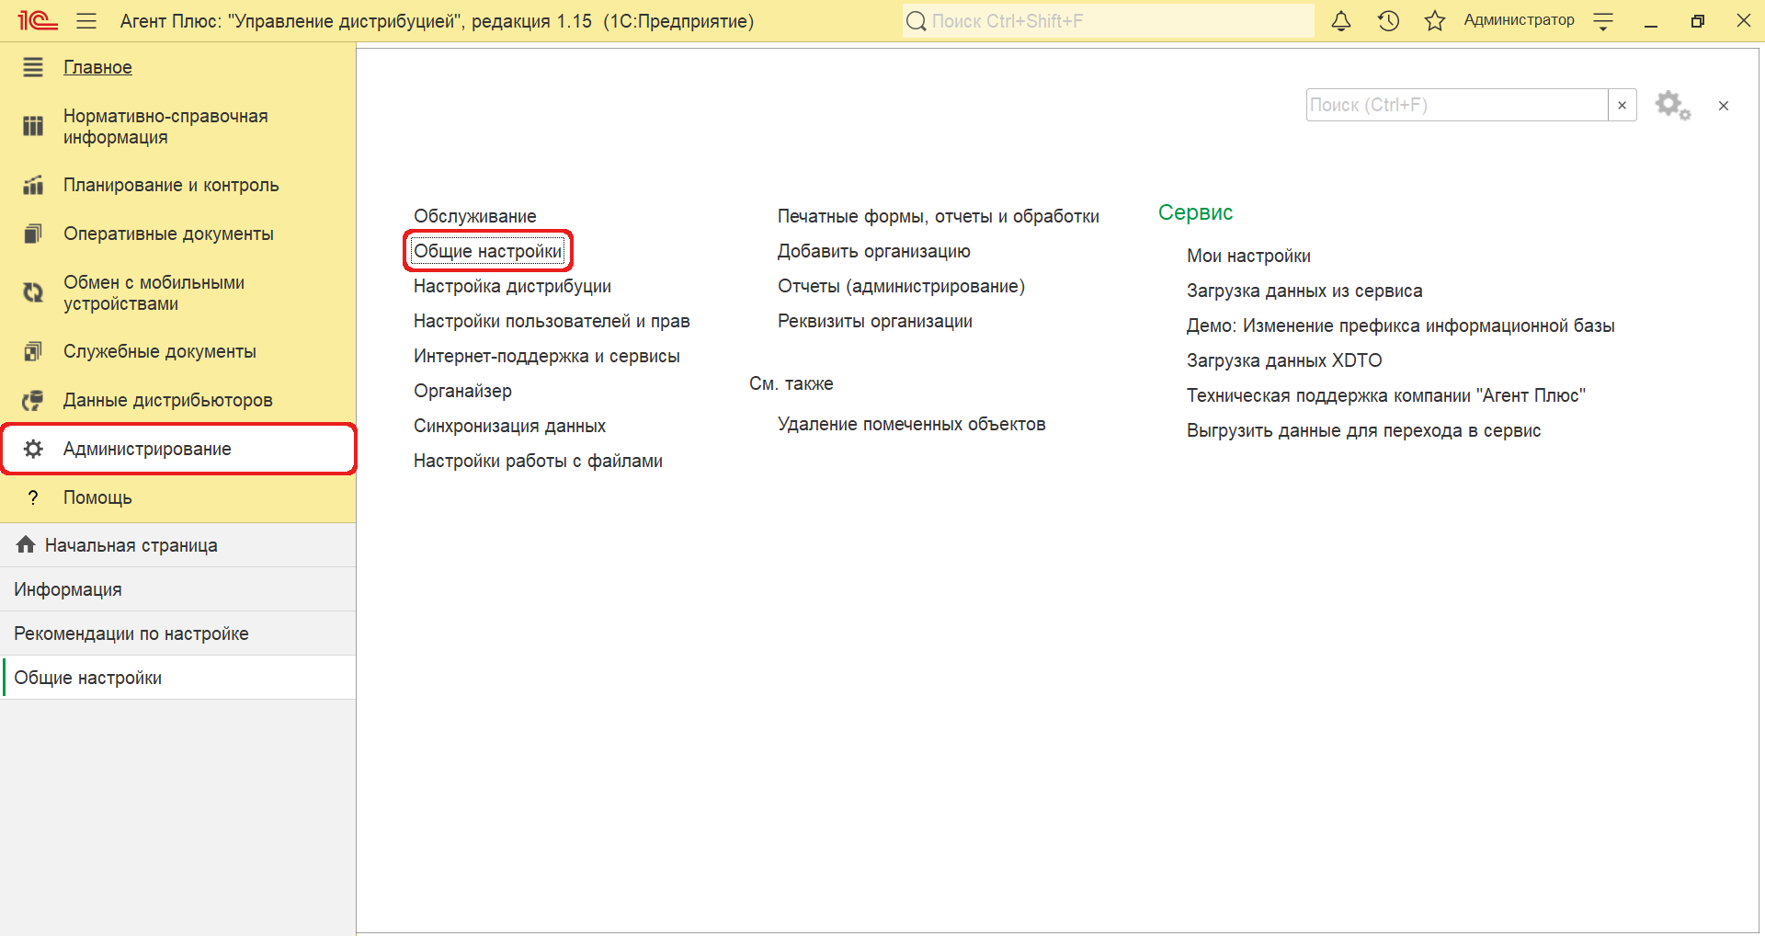Click the Нормативно-справочная информация books icon
The height and width of the screenshot is (936, 1765).
click(33, 126)
